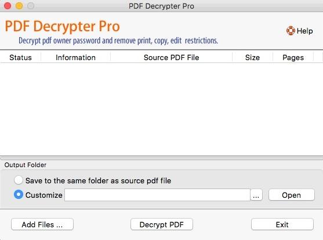Click the Size column header
Screen dimensions: 323x240
pyautogui.click(x=253, y=57)
